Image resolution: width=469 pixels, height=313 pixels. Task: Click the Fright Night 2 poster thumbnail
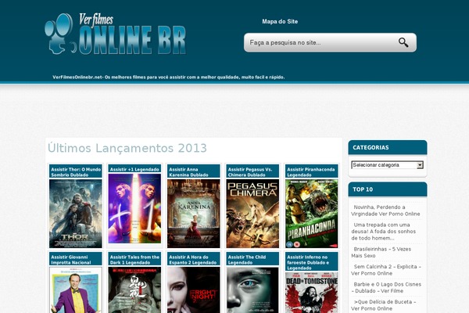pos(194,290)
